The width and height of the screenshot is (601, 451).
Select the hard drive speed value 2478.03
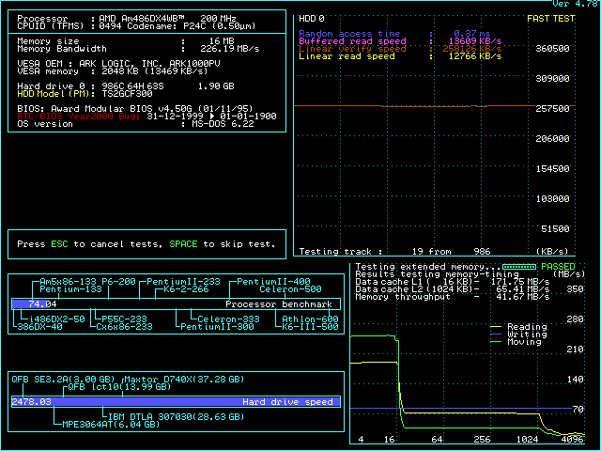point(31,402)
